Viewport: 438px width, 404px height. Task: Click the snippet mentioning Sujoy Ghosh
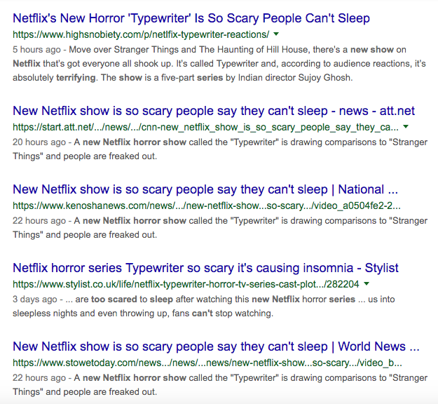pos(219,63)
